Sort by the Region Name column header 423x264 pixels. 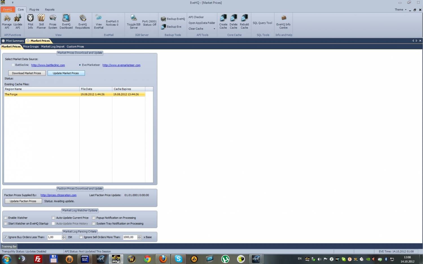pos(42,89)
